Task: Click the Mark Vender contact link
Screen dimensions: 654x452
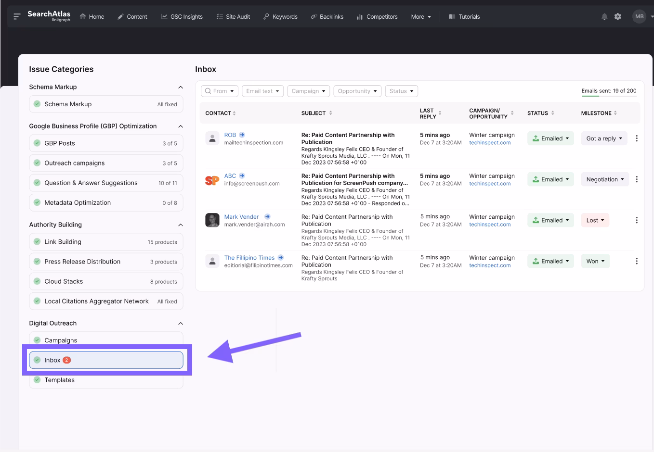Action: [241, 217]
